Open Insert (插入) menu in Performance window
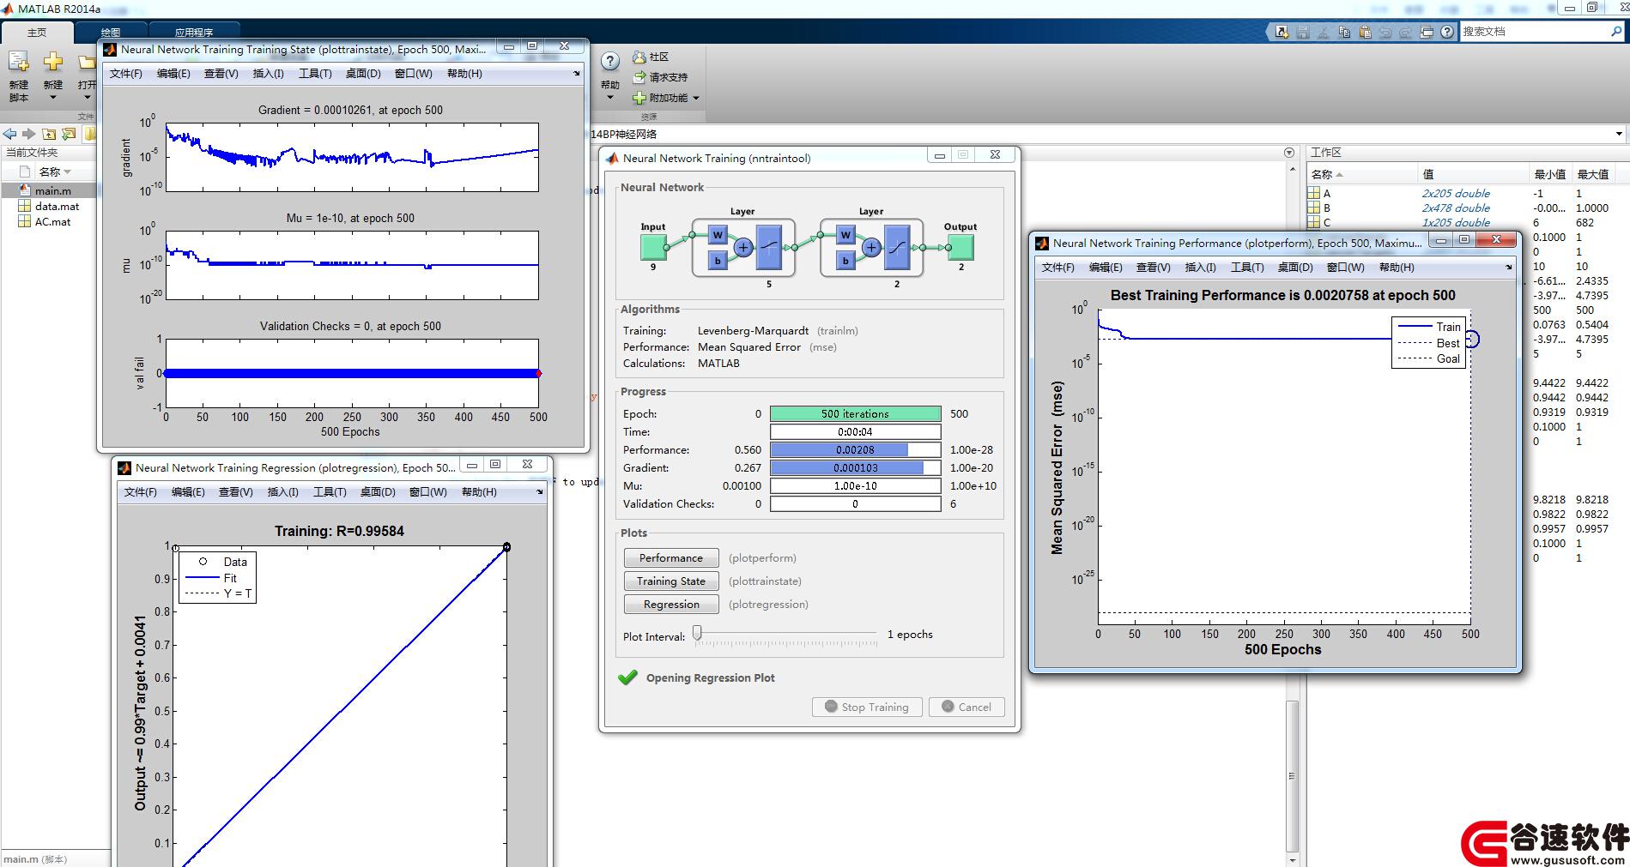Screen dimensions: 1630x867 tap(1200, 268)
